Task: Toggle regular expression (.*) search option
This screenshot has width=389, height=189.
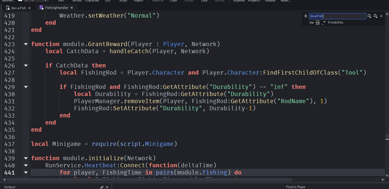Action: click(324, 22)
